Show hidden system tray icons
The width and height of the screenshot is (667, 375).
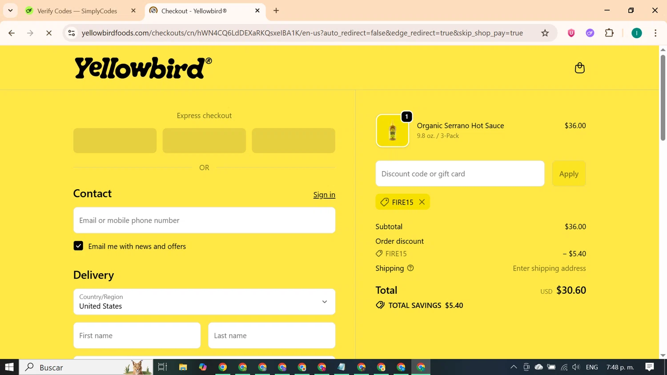click(514, 367)
